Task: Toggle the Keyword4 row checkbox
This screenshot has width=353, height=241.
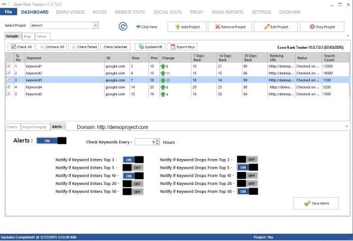Action: (8, 87)
